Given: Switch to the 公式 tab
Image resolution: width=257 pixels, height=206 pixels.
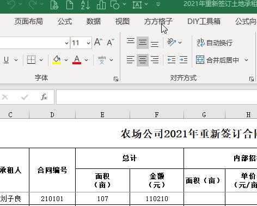Looking at the screenshot, I should coord(65,21).
